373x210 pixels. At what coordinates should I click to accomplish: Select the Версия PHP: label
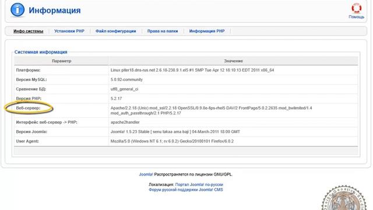pos(29,99)
